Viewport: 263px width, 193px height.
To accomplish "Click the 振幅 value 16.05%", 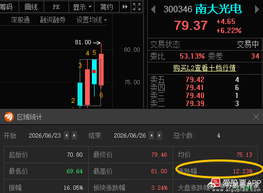I will tap(73, 188).
